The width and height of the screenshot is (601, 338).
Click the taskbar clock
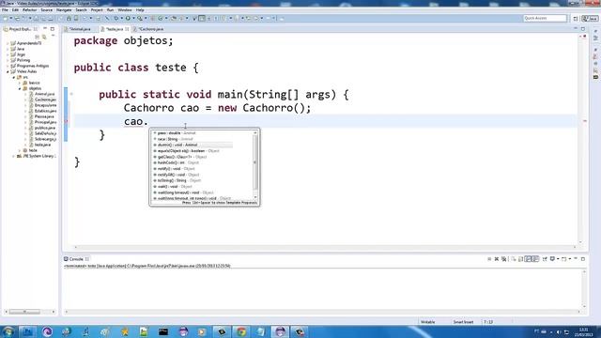click(x=583, y=331)
